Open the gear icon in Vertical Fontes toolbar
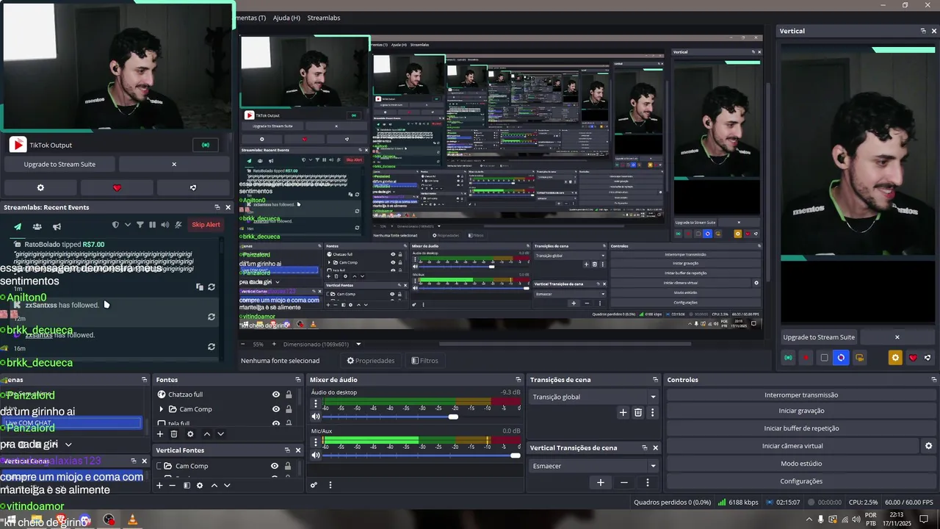The height and width of the screenshot is (529, 940). [x=200, y=486]
